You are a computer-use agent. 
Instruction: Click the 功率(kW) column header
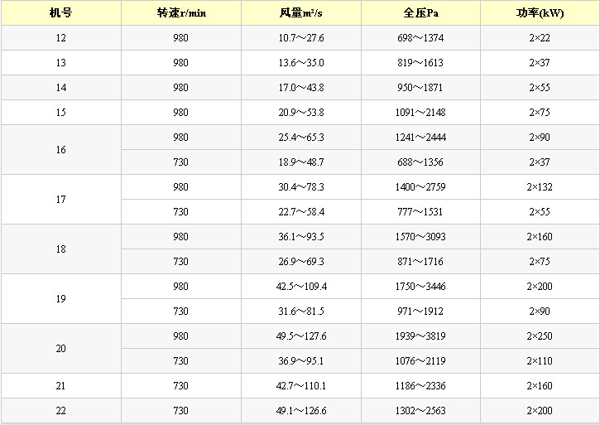pyautogui.click(x=540, y=13)
